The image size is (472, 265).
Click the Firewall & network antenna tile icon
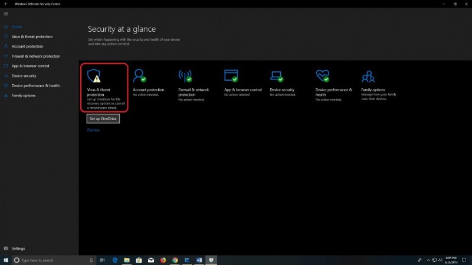click(x=185, y=76)
